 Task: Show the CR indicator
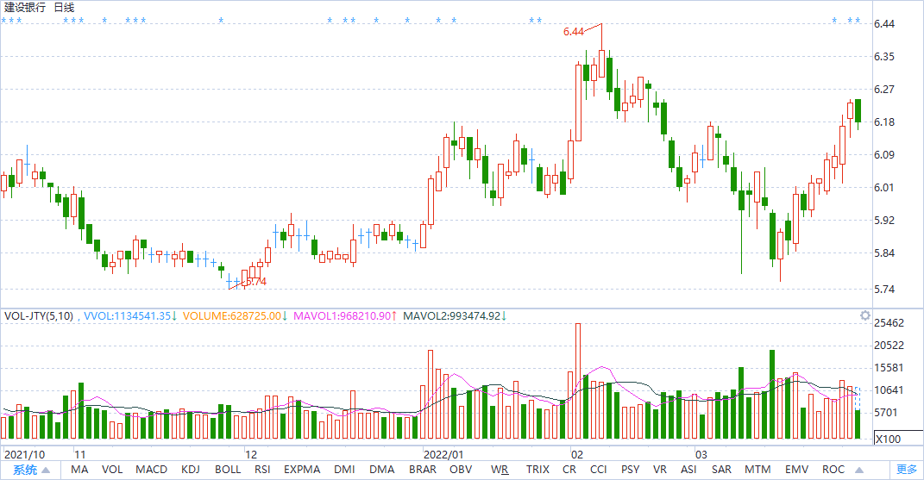coord(569,470)
